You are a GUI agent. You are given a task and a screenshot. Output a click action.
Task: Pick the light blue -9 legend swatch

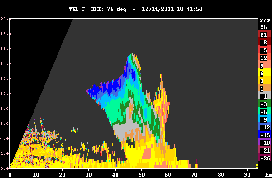[x=265, y=119]
